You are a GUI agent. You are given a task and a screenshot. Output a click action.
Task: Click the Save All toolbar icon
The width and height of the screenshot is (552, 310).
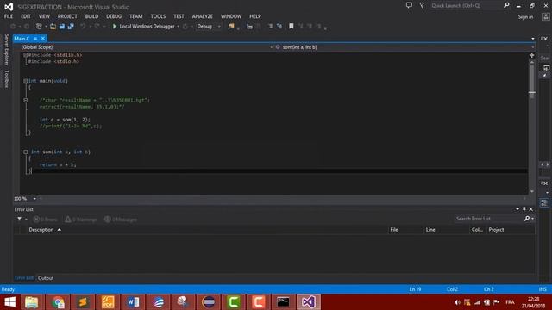tap(71, 27)
